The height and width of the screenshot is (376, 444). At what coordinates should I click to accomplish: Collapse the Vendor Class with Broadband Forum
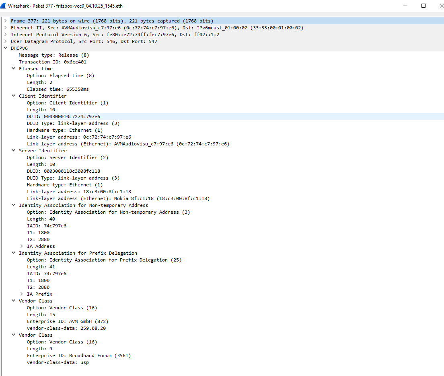click(13, 335)
